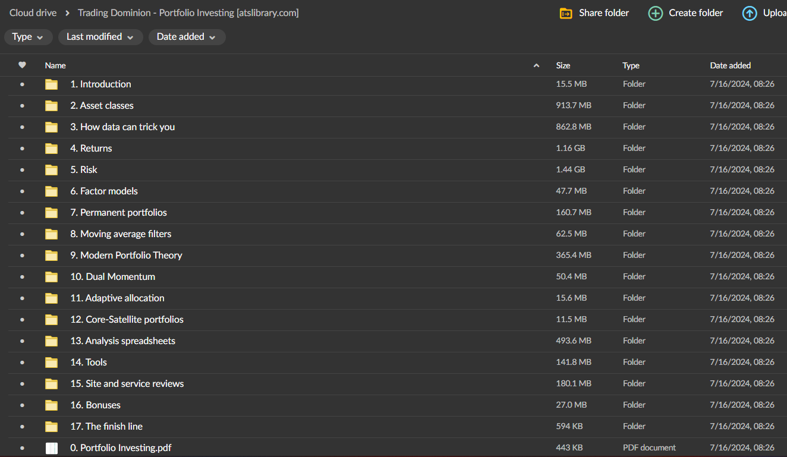Click the PDF icon for 0. Portfolio Investing.pdf
Screen dimensions: 787x457
click(52, 447)
